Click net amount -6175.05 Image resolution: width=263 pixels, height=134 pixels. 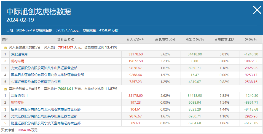[251, 123]
